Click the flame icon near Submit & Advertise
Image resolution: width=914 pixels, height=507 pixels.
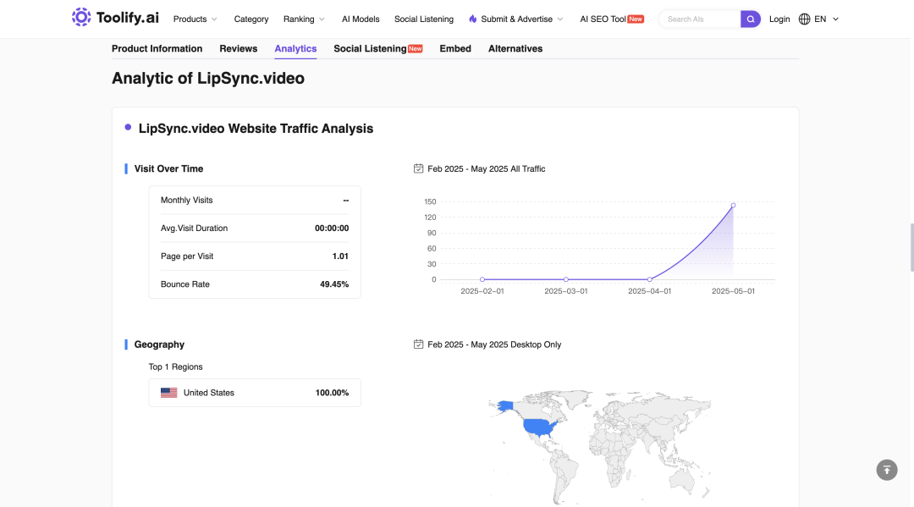point(473,19)
